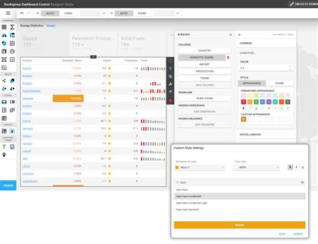Switch to the Icons style tab

click(x=279, y=83)
